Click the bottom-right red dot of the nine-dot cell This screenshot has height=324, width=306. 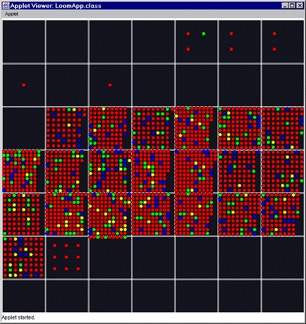pos(78,269)
